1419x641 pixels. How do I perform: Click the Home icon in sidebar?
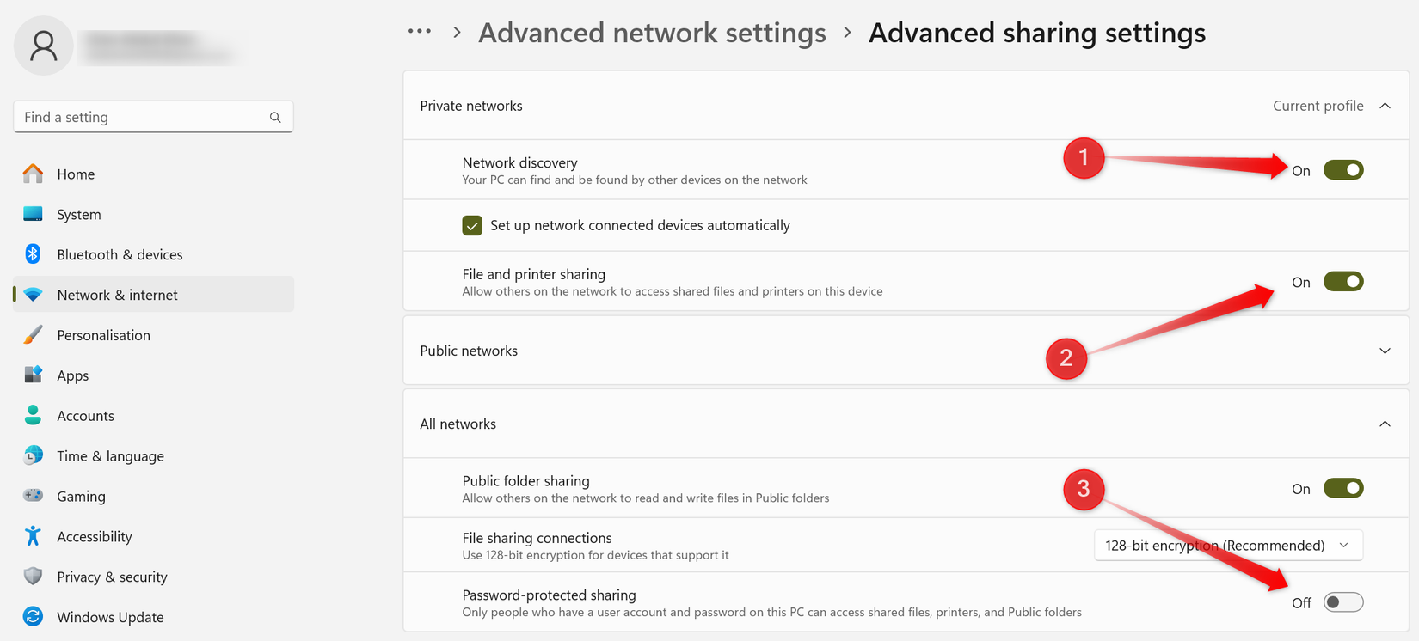[x=33, y=174]
